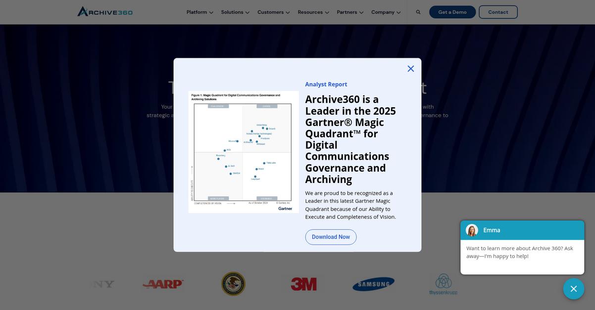Click the chat message from Emma
Image resolution: width=595 pixels, height=310 pixels.
(520, 252)
